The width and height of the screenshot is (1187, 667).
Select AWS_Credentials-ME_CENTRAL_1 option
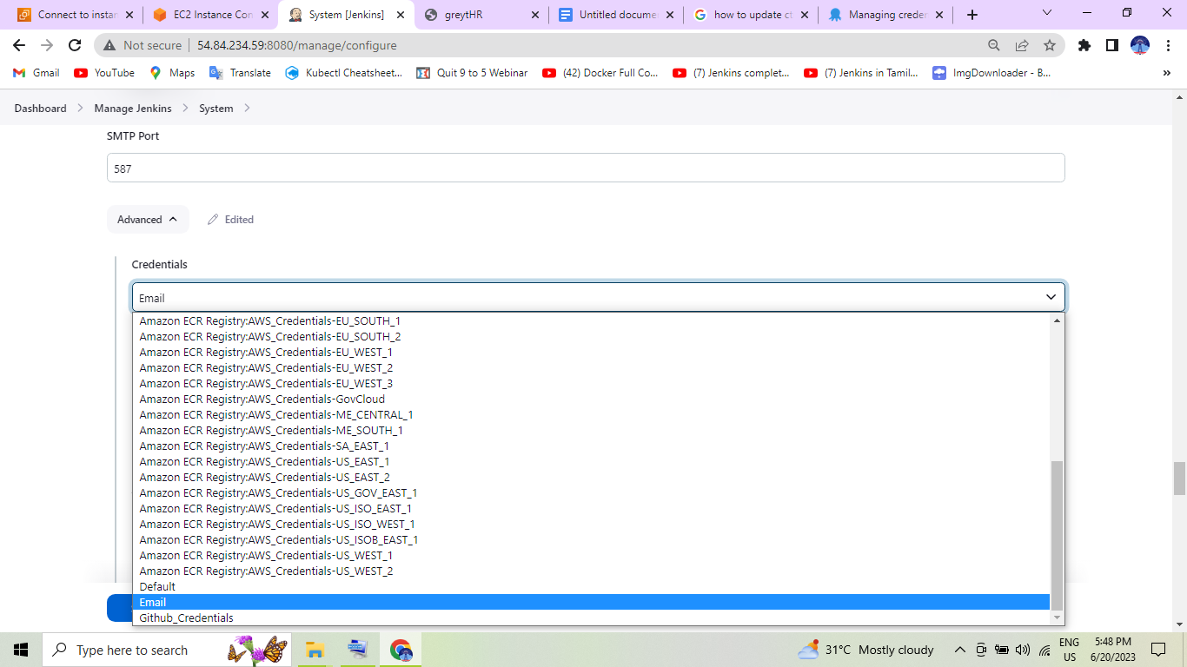click(x=591, y=415)
